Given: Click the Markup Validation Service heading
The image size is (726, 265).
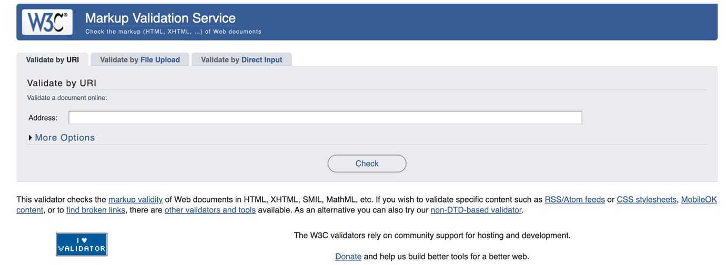Looking at the screenshot, I should (x=160, y=18).
